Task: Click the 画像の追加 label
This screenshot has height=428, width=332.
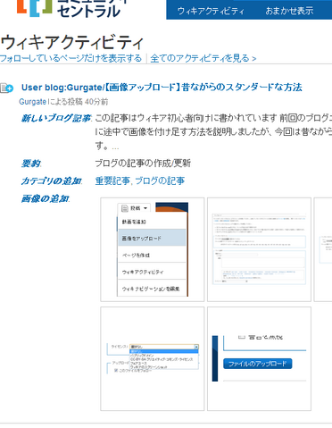Action: click(x=46, y=198)
